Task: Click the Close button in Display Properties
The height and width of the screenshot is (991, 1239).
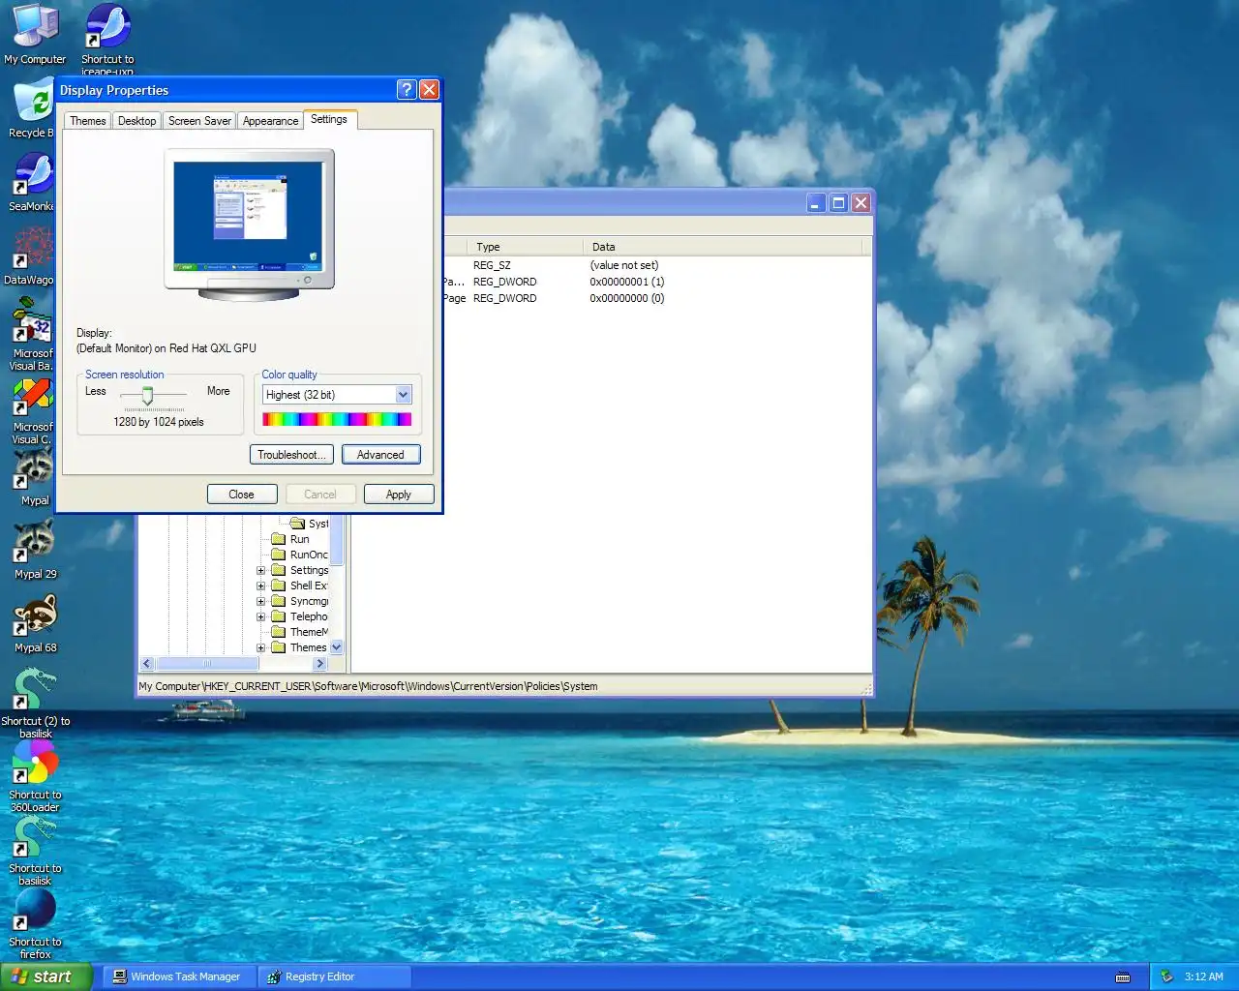Action: [241, 495]
